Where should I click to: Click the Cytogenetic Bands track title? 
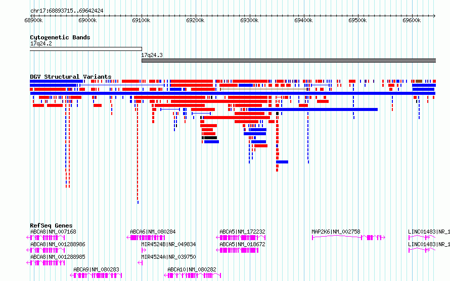point(60,37)
